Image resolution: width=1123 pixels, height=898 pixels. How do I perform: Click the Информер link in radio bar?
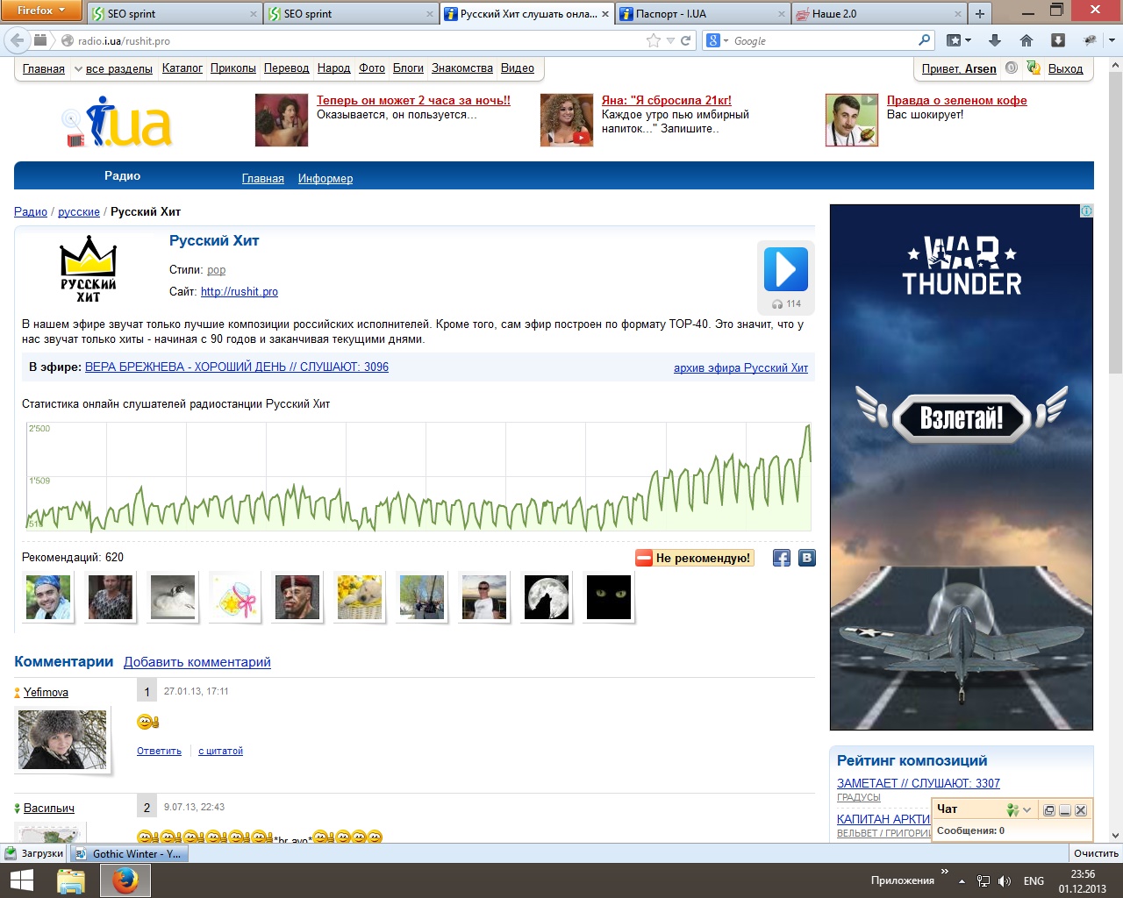pyautogui.click(x=325, y=179)
